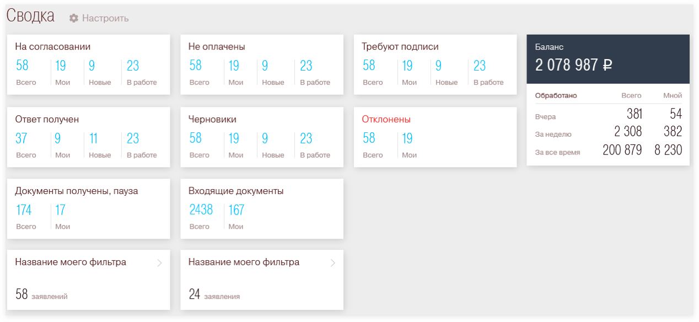Open the Черновики card title
Viewport: 699px width, 322px height.
[212, 119]
